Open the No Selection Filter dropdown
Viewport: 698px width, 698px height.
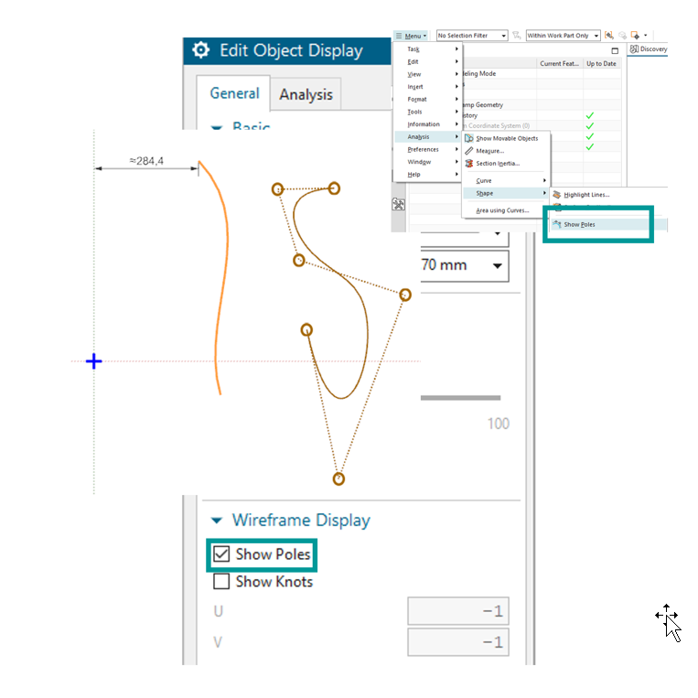tap(471, 36)
